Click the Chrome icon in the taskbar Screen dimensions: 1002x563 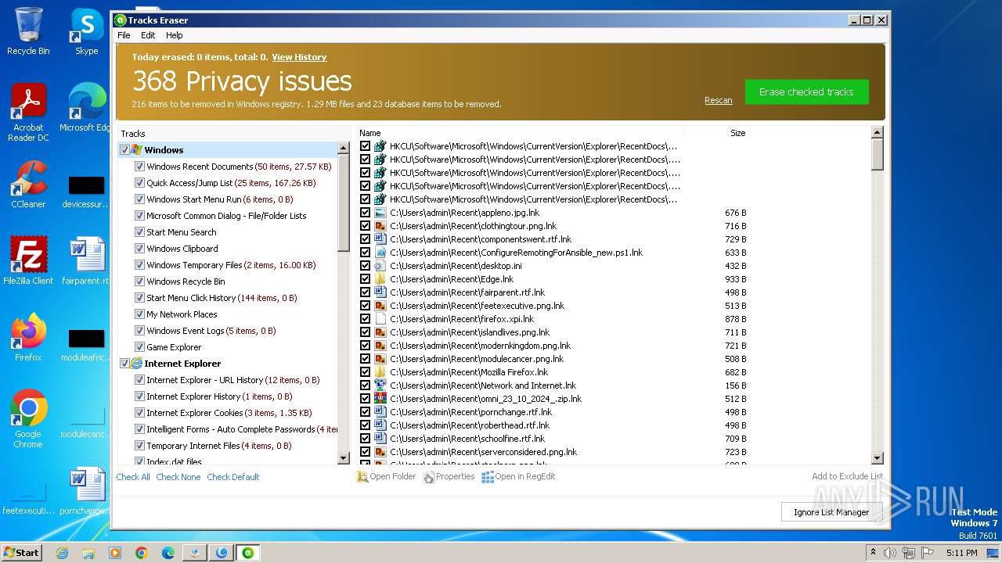click(x=142, y=553)
